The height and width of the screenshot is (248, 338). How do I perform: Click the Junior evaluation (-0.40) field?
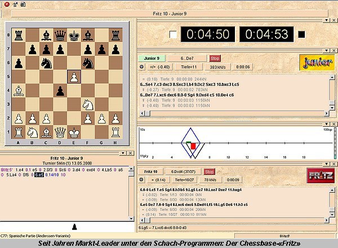(159, 67)
